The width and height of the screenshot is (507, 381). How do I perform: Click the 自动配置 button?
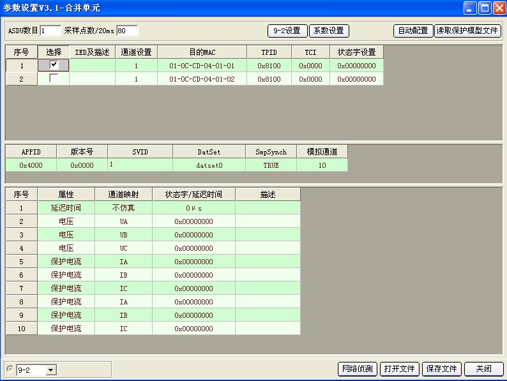tap(413, 31)
